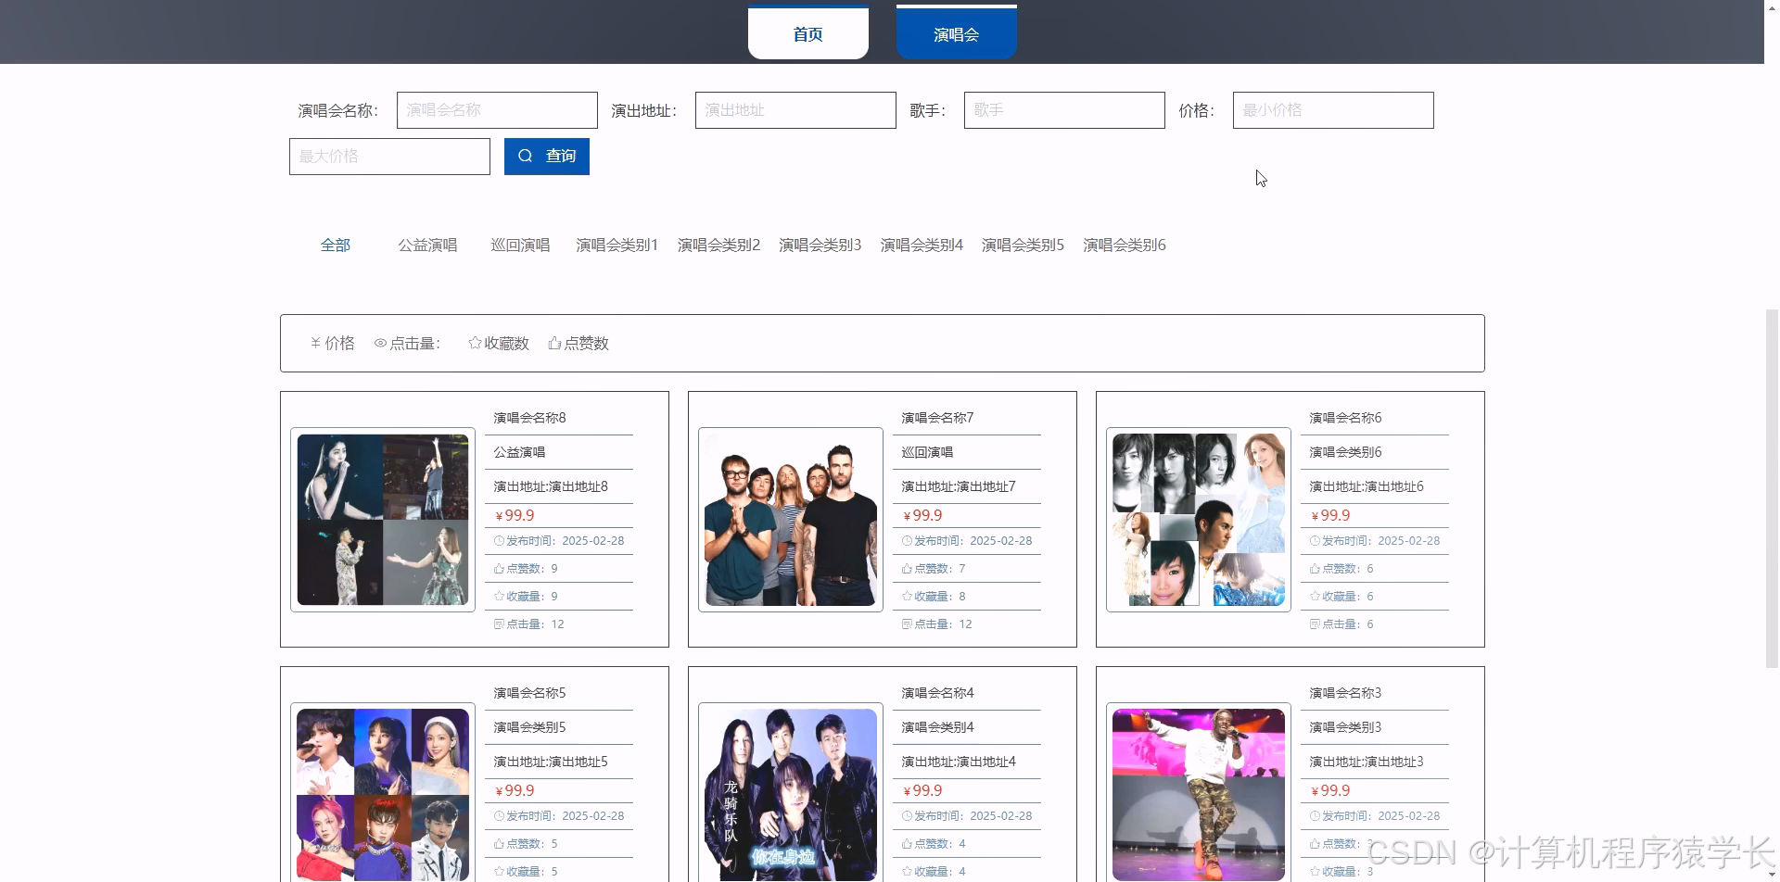
Task: Click the star 收藏量 icon on 演唱会名称6 card
Action: (x=1315, y=596)
